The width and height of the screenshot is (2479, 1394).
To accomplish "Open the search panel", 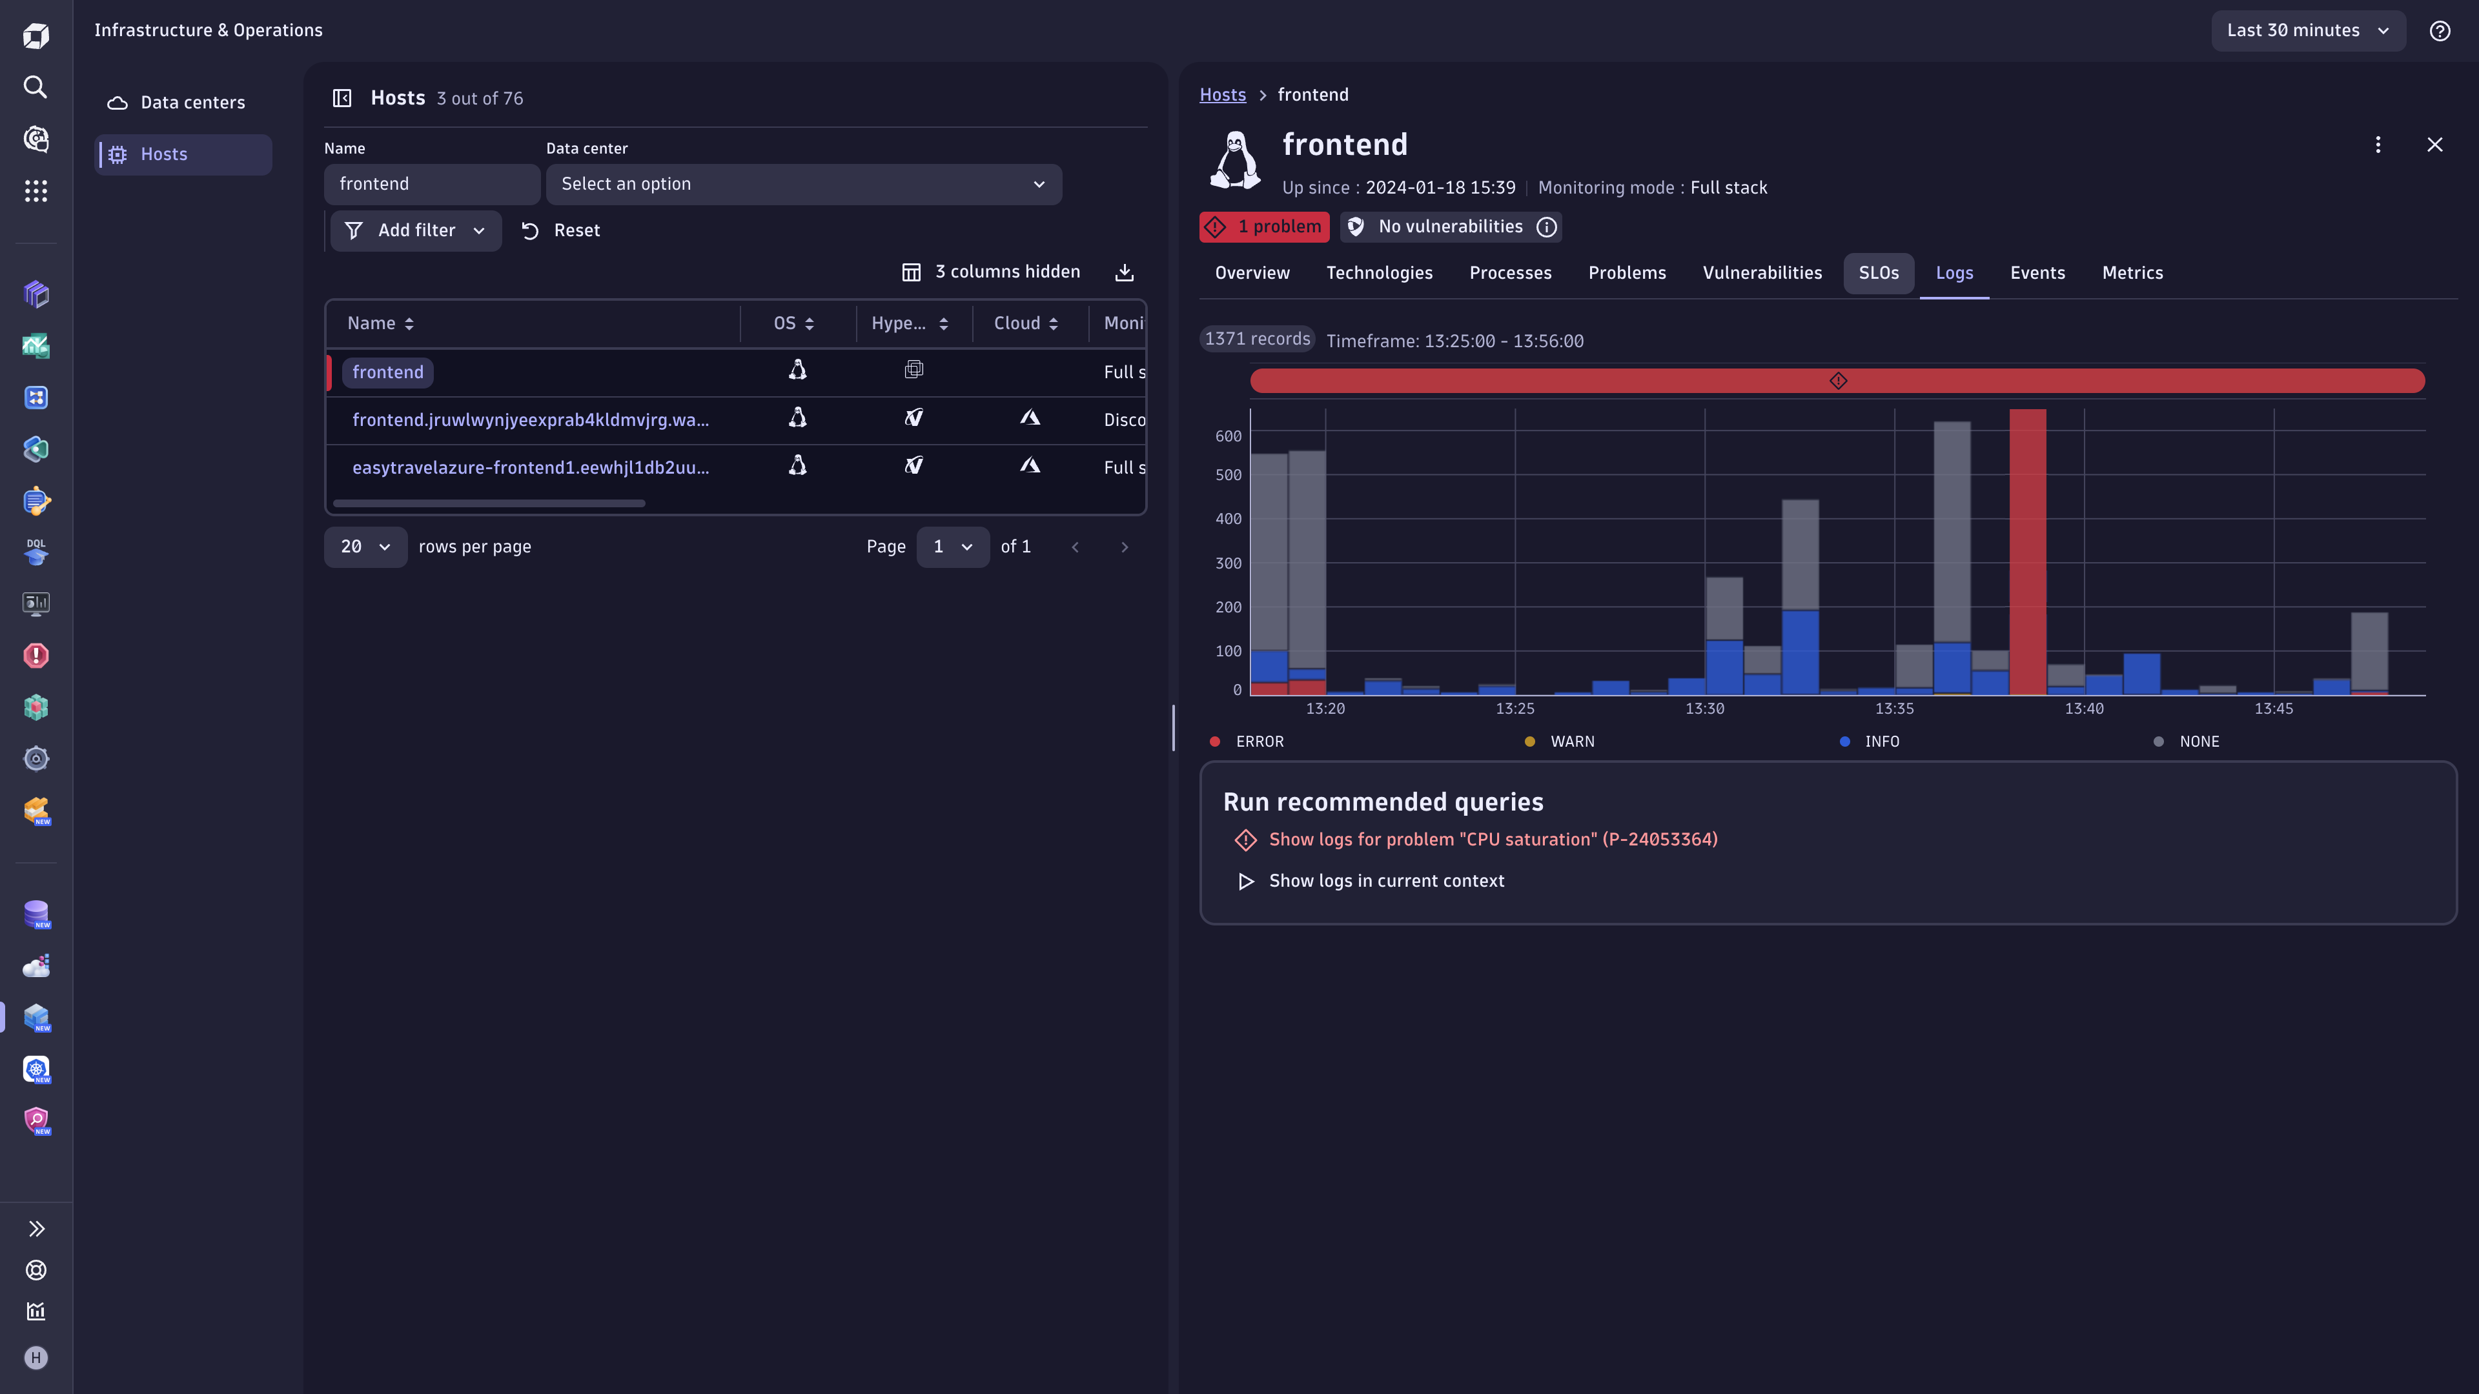I will pos(36,86).
